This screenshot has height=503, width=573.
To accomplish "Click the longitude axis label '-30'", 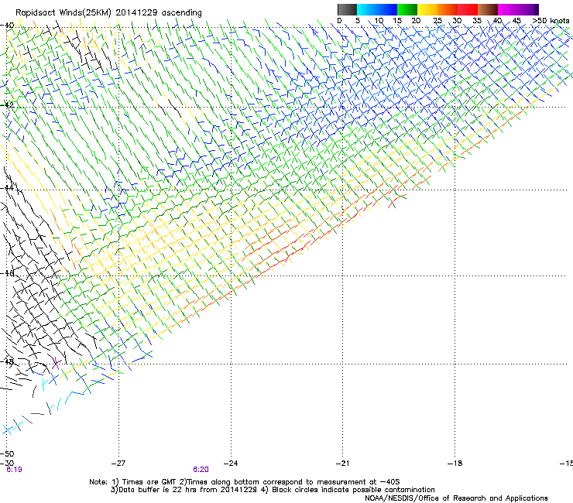I will [x=7, y=464].
